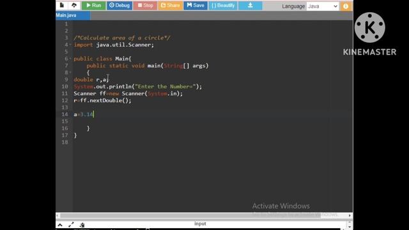This screenshot has height=230, width=409.
Task: Click line number 18 in gutter
Action: 65,142
